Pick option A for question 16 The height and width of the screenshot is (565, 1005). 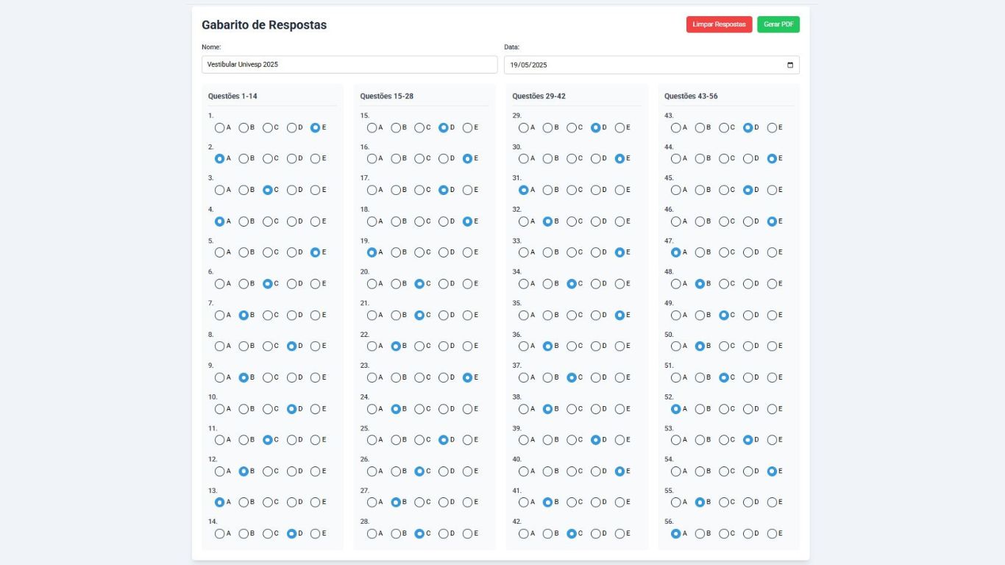click(372, 158)
